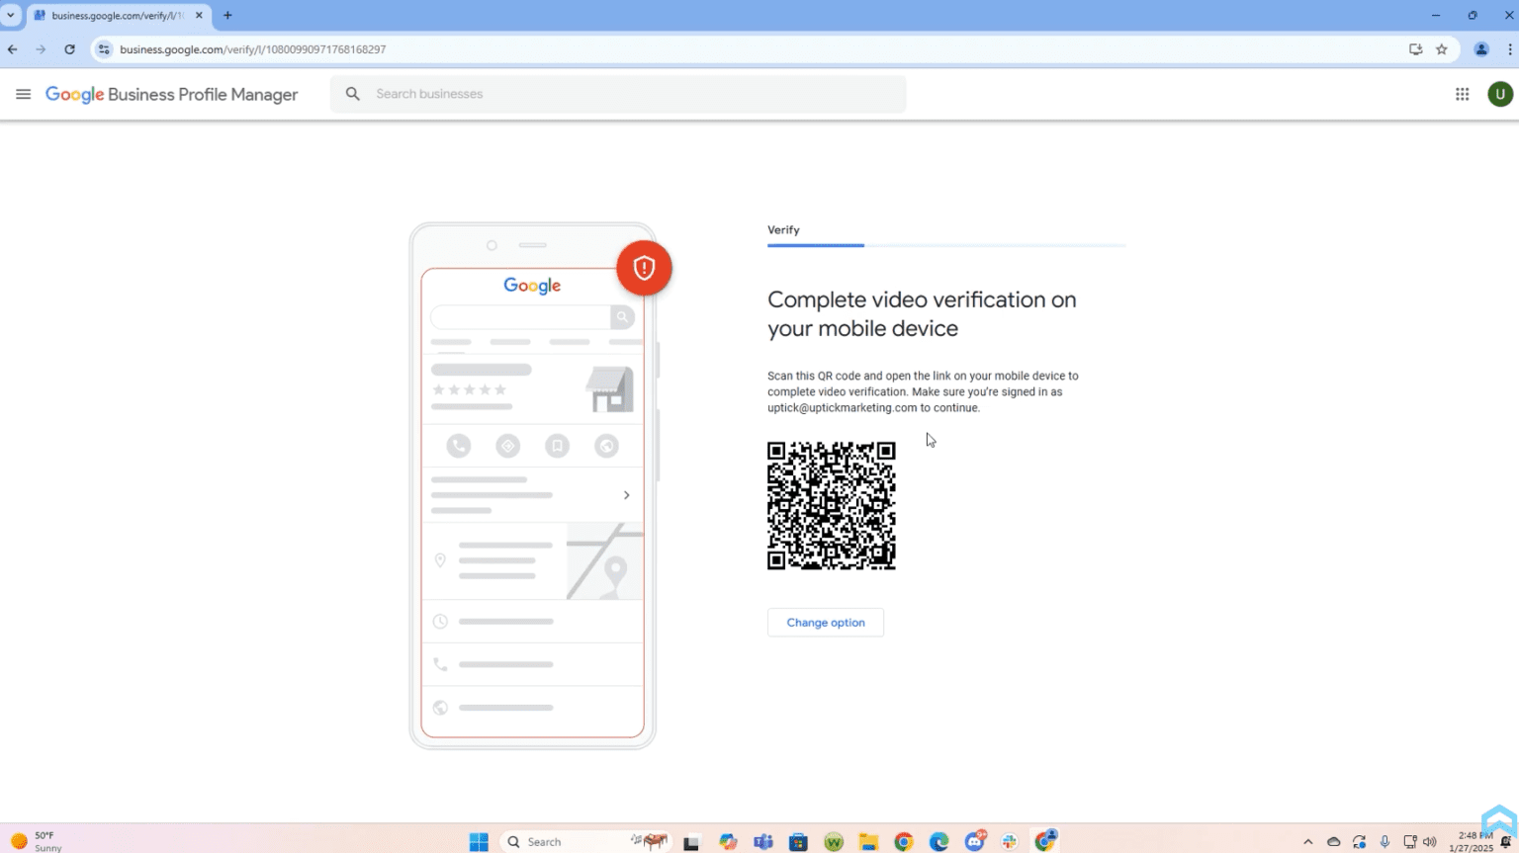The image size is (1519, 853).
Task: Open the green W app on taskbar
Action: click(x=834, y=842)
